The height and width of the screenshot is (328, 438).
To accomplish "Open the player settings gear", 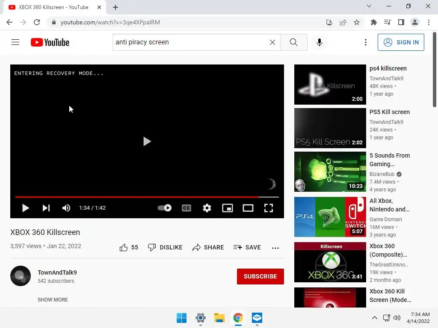I will tap(207, 208).
